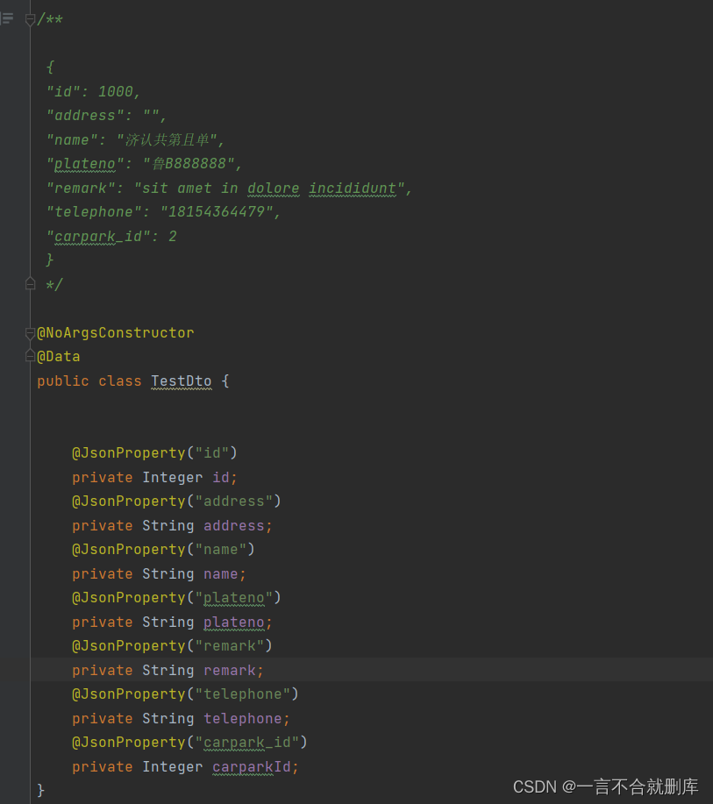Click @JsonProperty("name") annotation
Image resolution: width=713 pixels, height=804 pixels.
tap(163, 549)
